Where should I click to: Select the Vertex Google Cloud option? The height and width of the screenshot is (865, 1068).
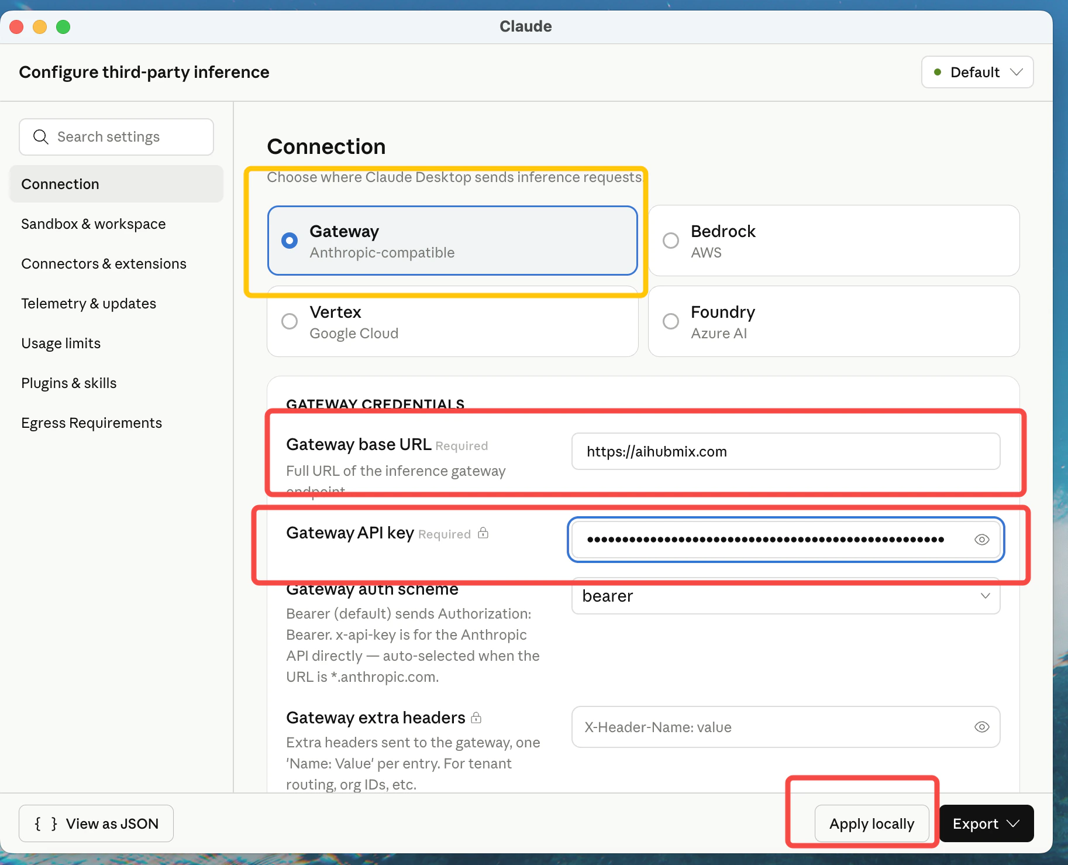tap(452, 321)
